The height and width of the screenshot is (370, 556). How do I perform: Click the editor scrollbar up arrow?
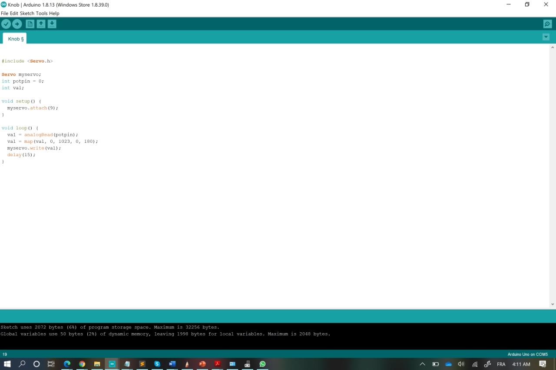[x=553, y=47]
